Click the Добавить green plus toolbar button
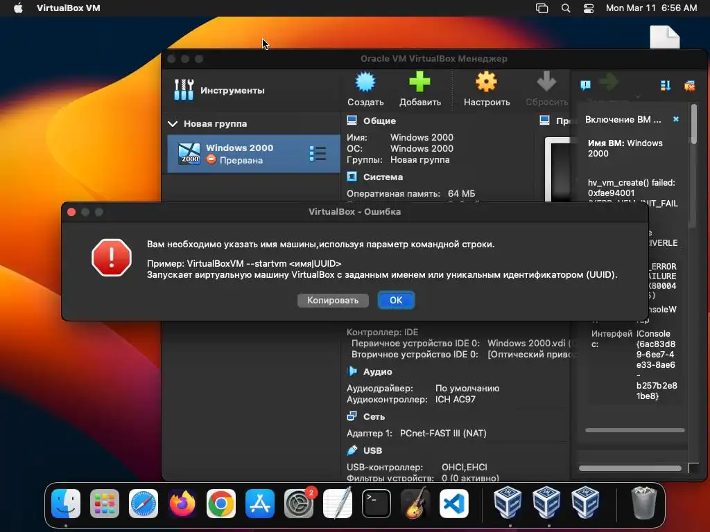 coord(419,89)
